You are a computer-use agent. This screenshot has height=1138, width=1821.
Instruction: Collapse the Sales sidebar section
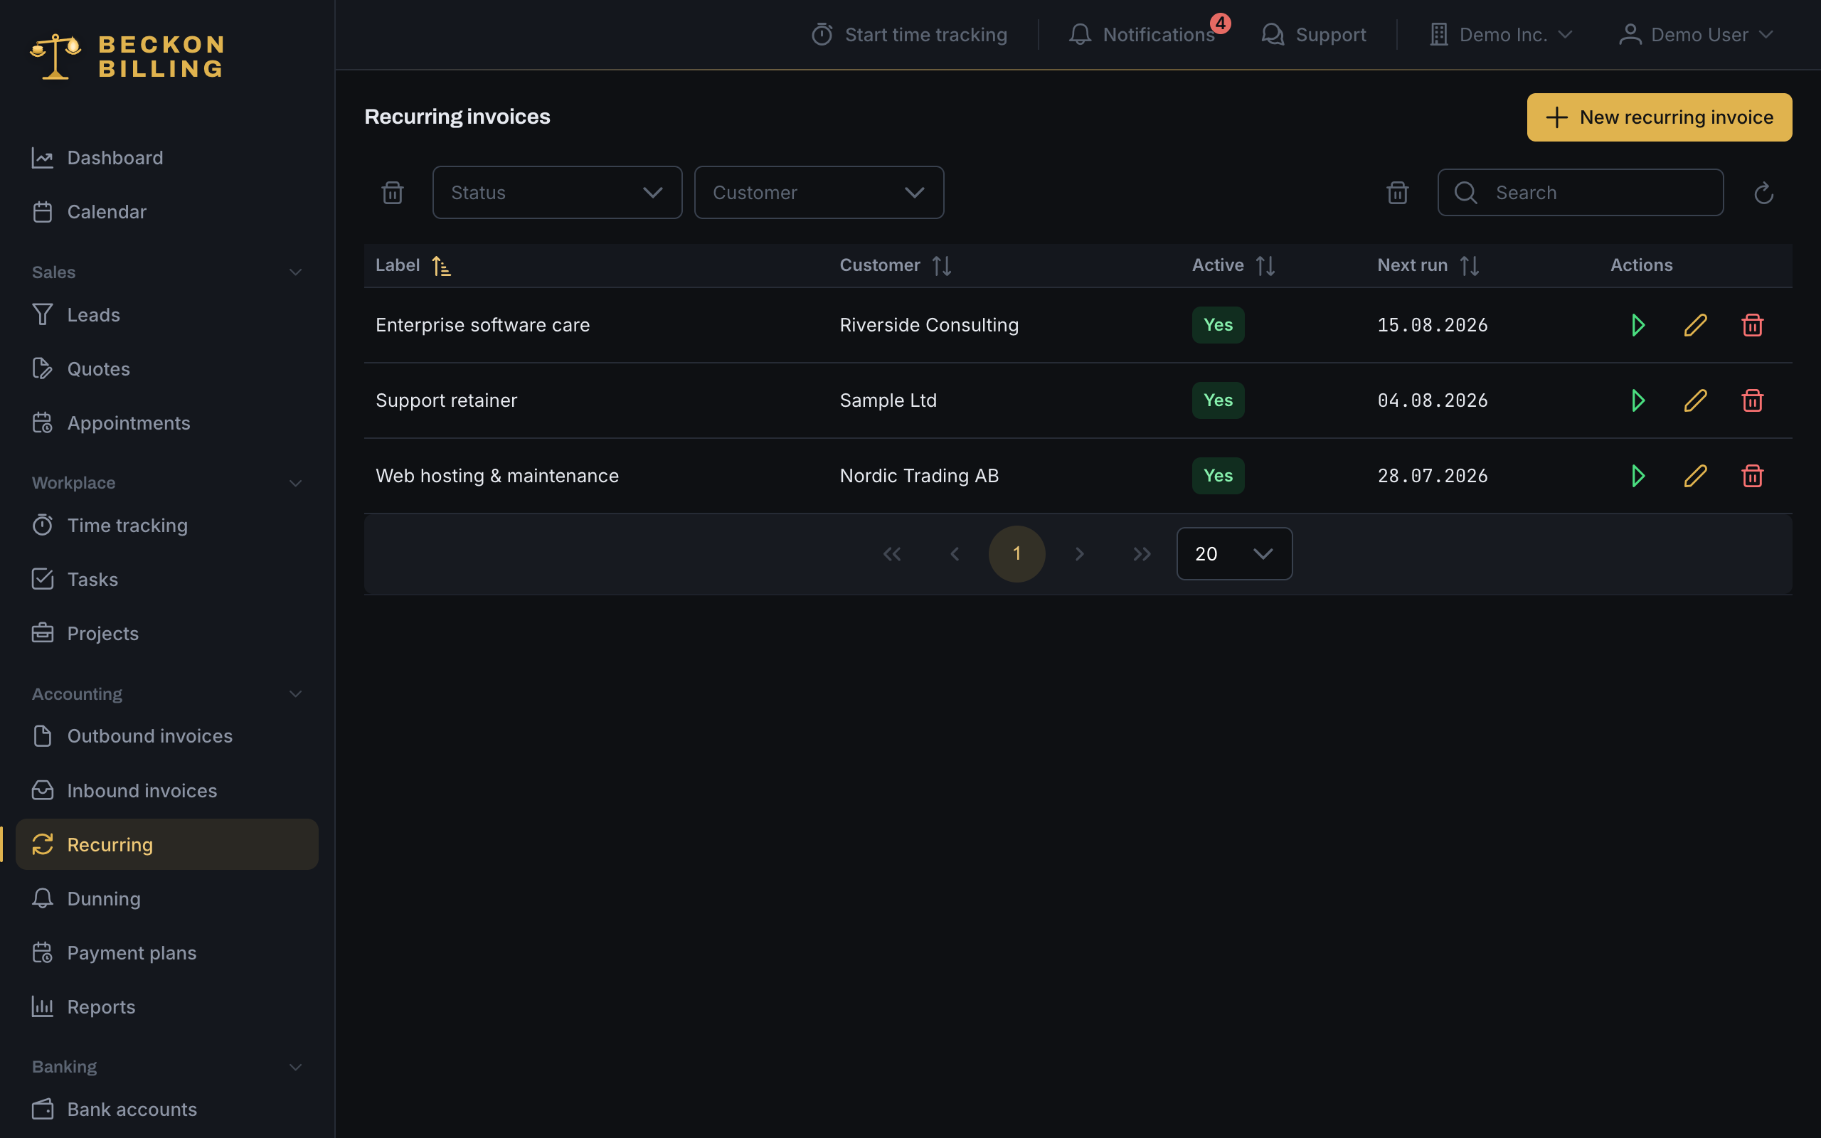coord(167,272)
